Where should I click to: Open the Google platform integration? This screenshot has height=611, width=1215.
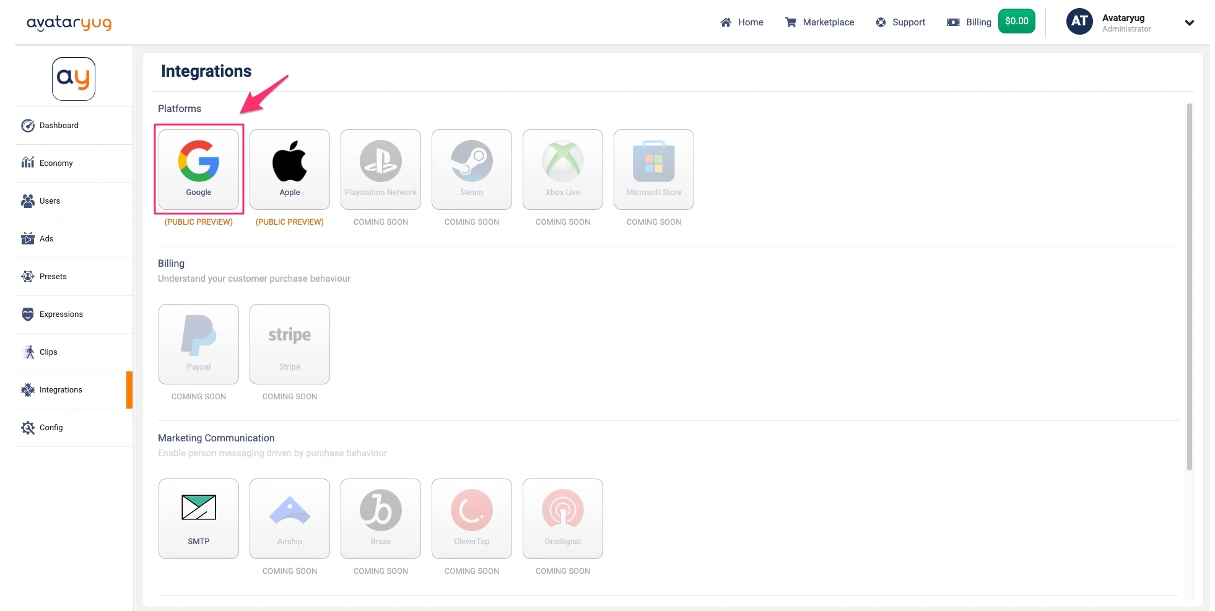point(198,169)
